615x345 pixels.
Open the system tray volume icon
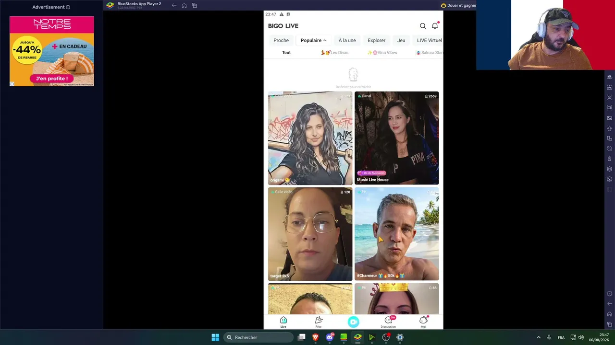point(581,337)
